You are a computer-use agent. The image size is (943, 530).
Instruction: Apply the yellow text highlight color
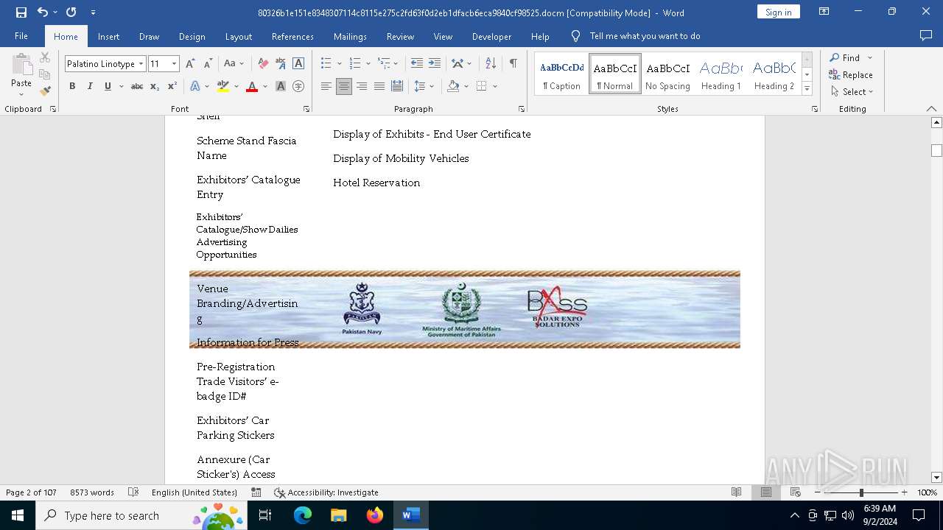tap(223, 86)
